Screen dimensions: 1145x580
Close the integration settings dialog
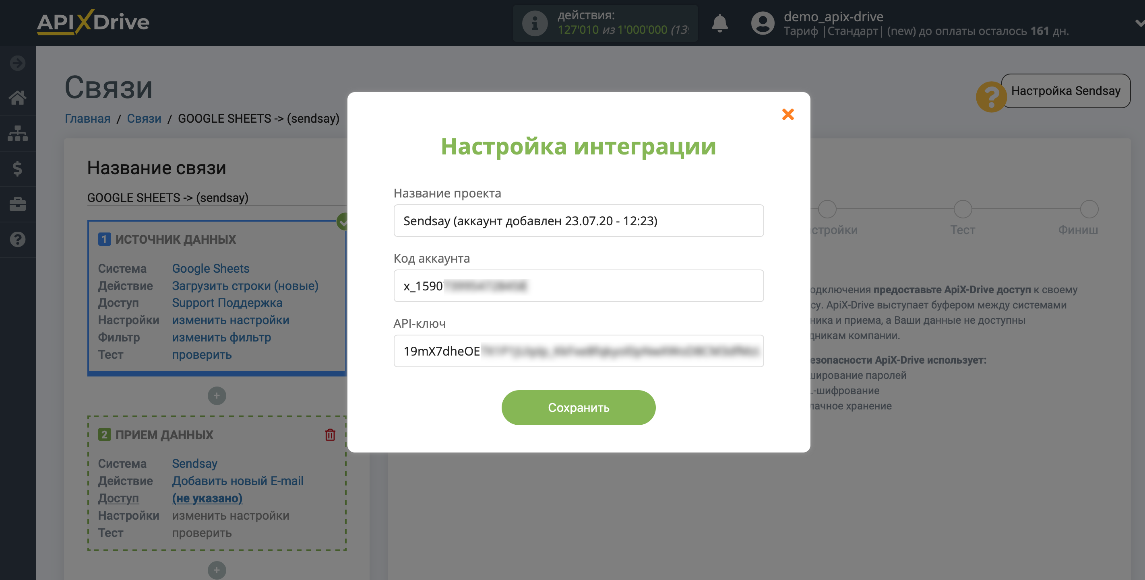click(787, 114)
